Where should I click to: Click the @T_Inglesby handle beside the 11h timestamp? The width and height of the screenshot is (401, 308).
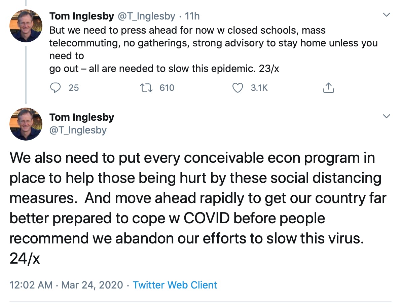point(146,16)
